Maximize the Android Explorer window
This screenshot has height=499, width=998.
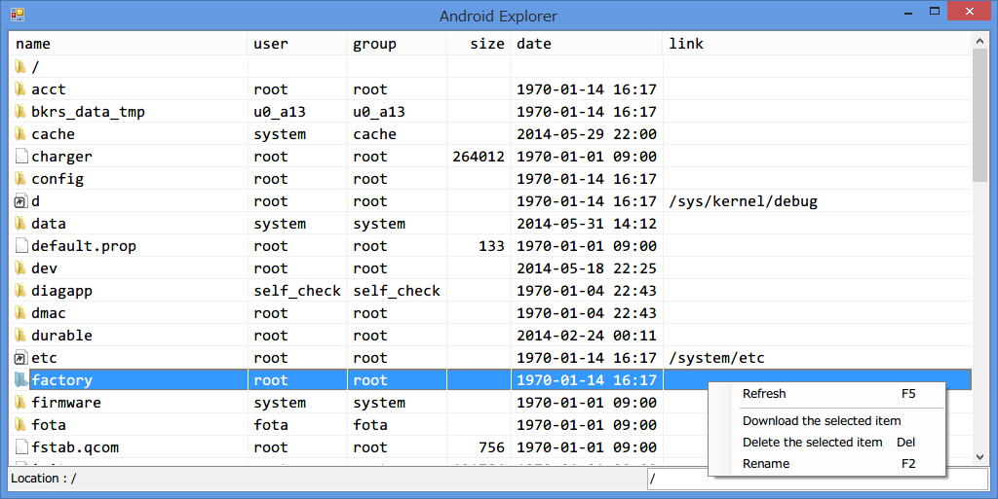(935, 12)
